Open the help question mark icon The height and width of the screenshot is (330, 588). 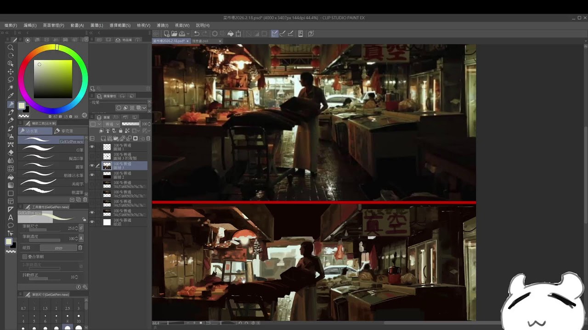pos(311,33)
